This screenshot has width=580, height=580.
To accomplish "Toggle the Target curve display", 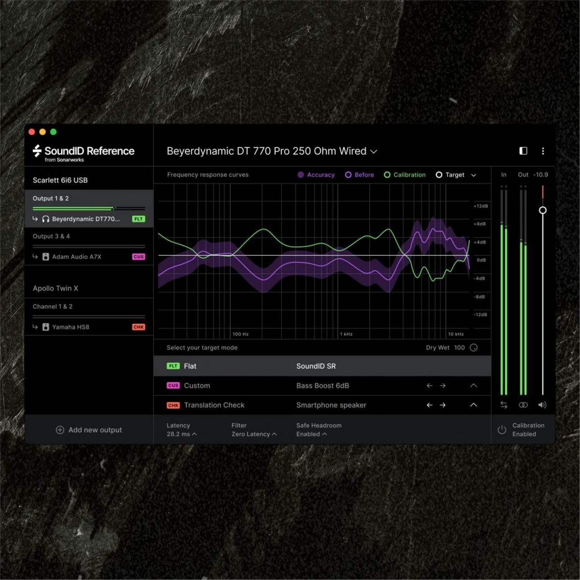I will (x=450, y=174).
